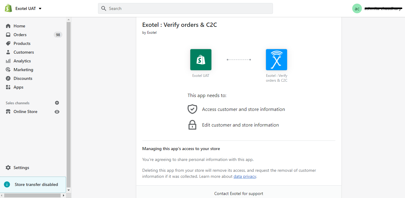Click the magnifier icon in search bar
Viewport: 405px width, 198px height.
pyautogui.click(x=104, y=8)
